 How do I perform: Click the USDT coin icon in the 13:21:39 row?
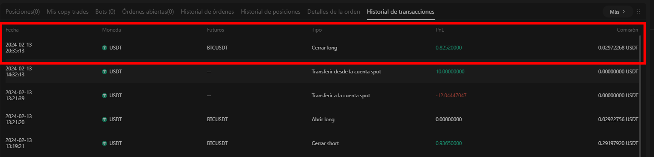[x=105, y=96]
